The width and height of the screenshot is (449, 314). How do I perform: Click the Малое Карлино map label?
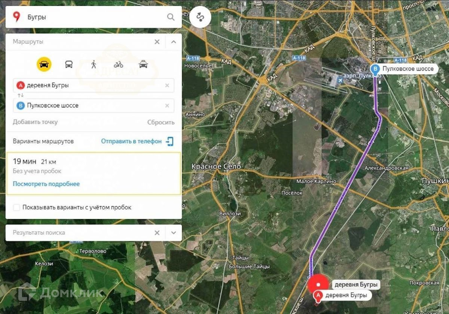pos(316,181)
